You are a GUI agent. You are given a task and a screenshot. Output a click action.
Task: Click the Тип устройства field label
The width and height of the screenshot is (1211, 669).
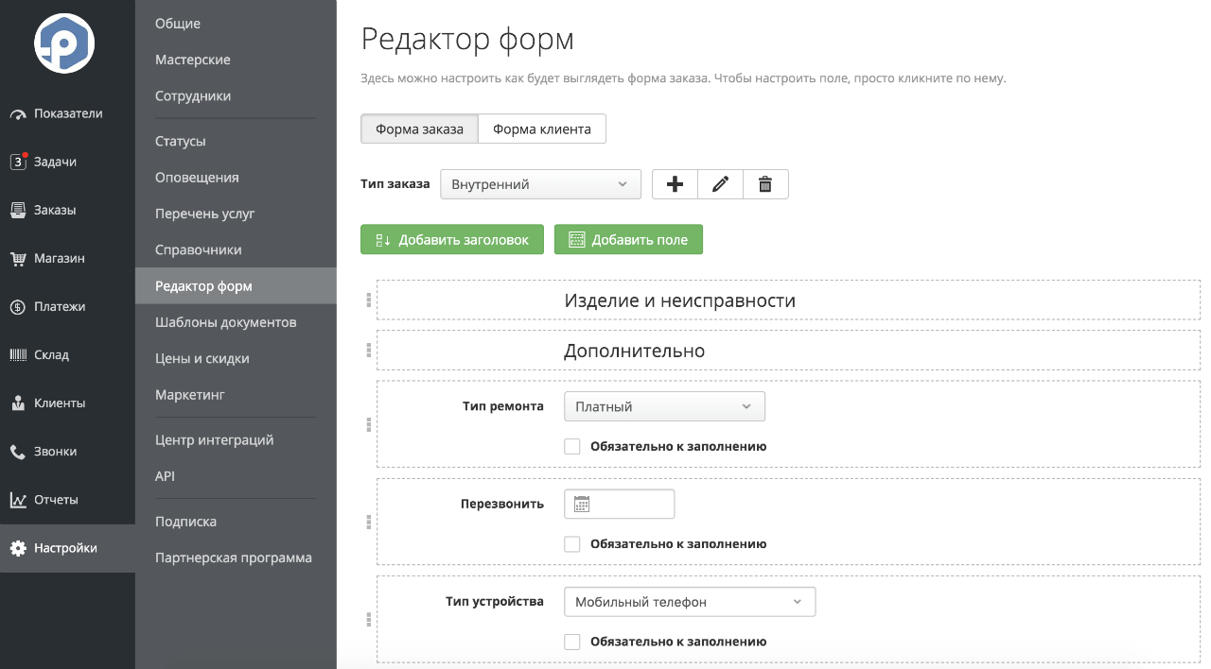click(495, 601)
